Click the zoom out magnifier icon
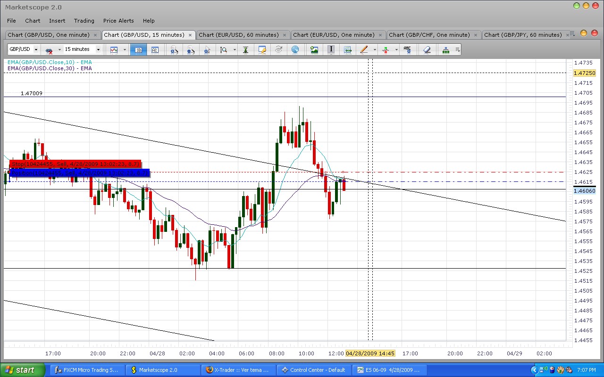 [x=191, y=49]
